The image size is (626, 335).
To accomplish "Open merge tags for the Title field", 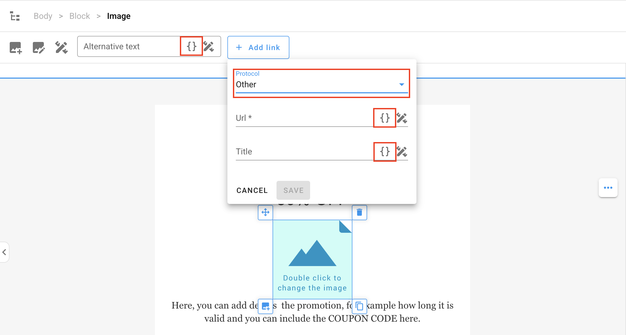I will [384, 152].
